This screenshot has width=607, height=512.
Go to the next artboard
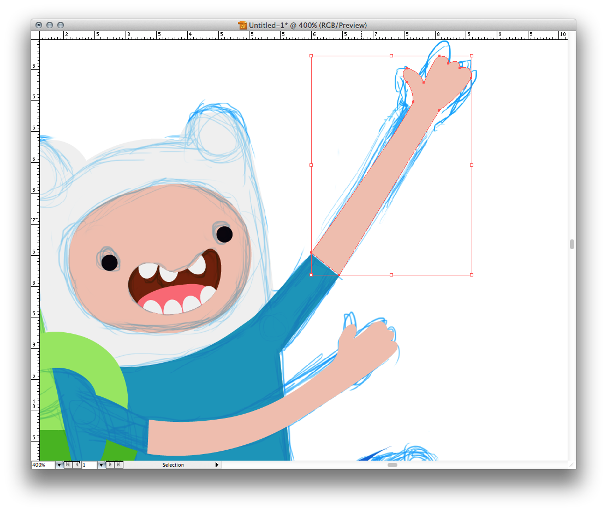[111, 465]
